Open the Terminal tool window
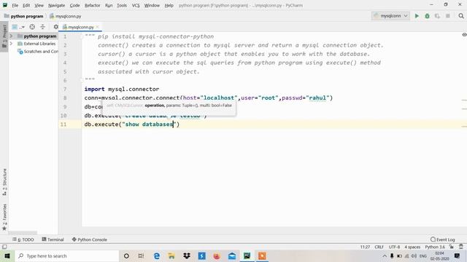 pyautogui.click(x=53, y=239)
